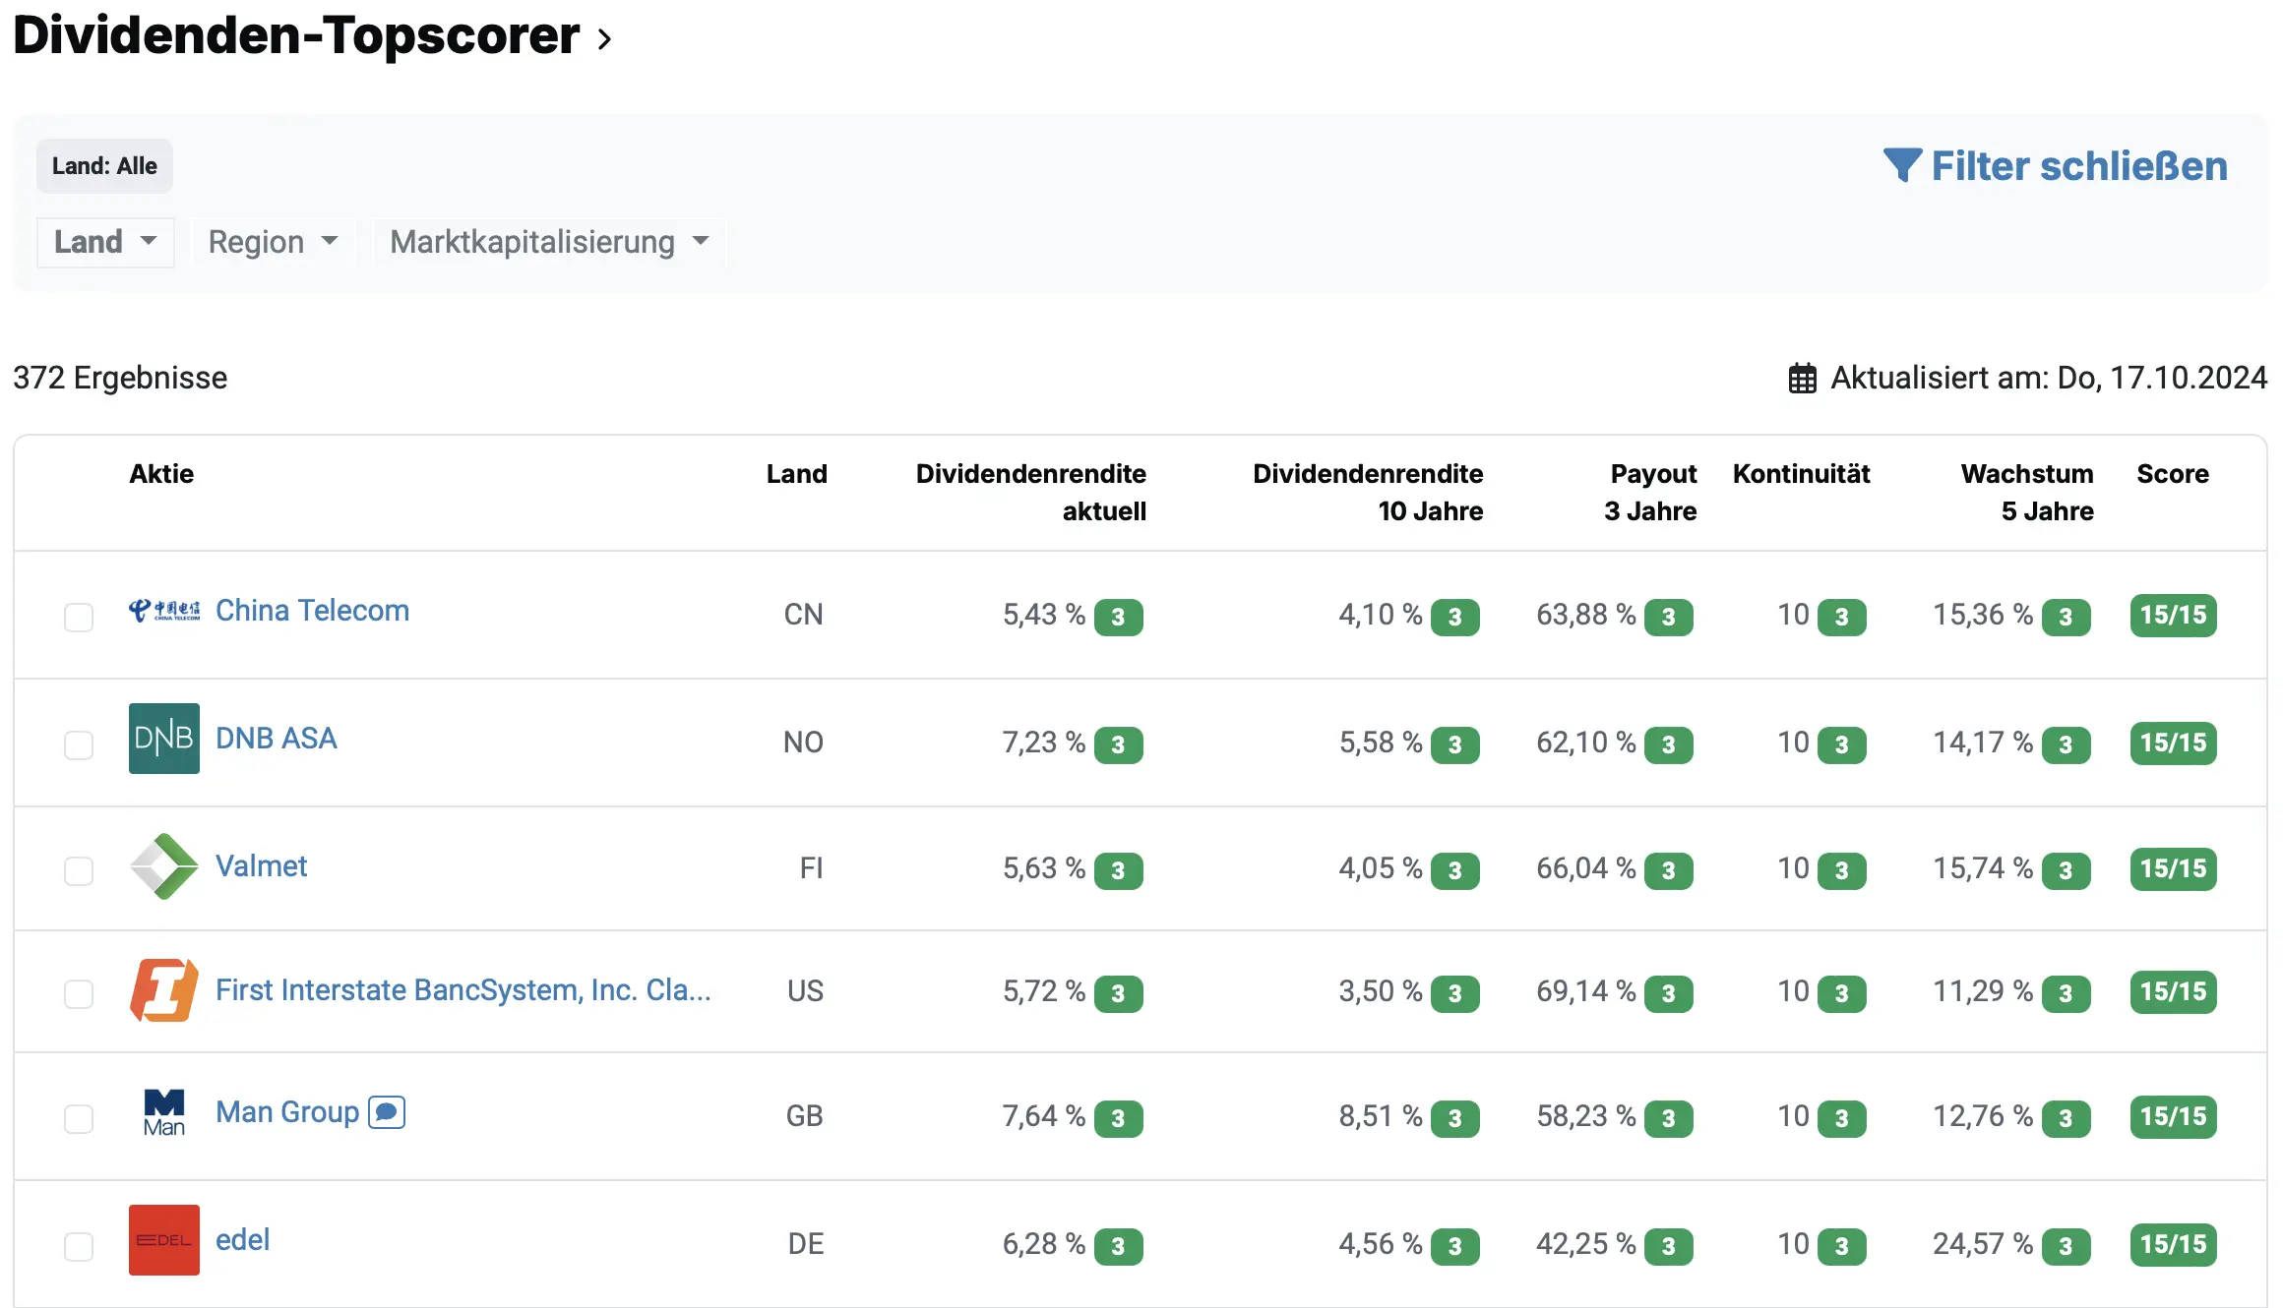Viewport: 2283px width, 1308px height.
Task: Click Man Group's 15/15 score badge
Action: 2173,1117
